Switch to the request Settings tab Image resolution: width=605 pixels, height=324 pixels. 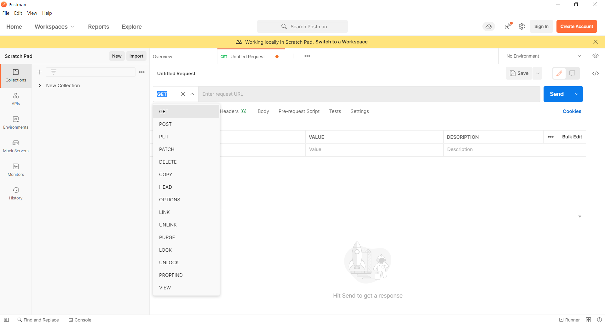[x=360, y=111]
